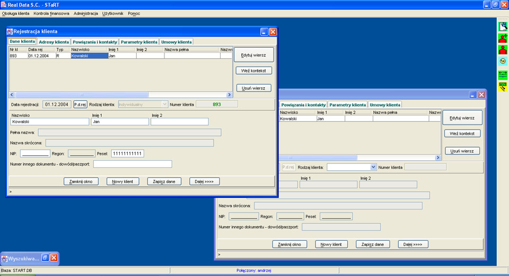Open the Administracja menu

[86, 13]
